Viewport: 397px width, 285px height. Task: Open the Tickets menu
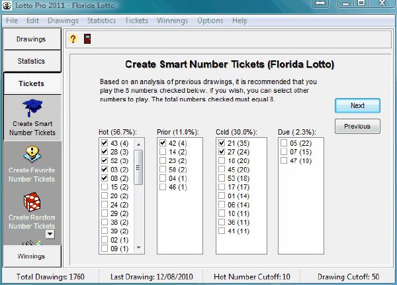pyautogui.click(x=136, y=21)
